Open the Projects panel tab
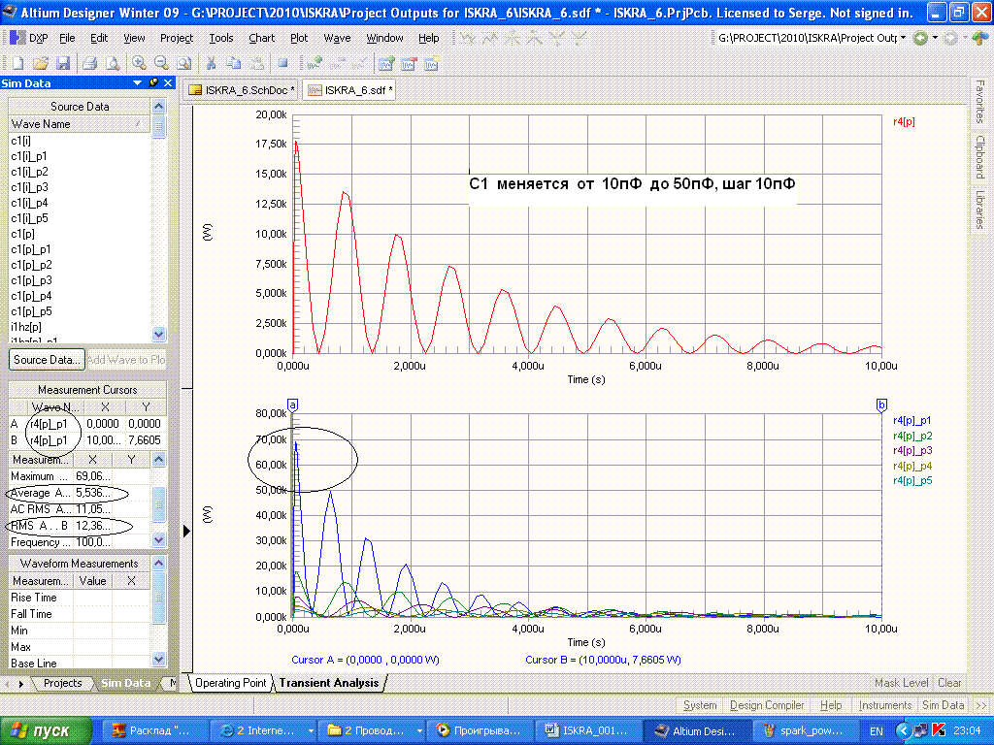The image size is (994, 745). click(x=63, y=683)
